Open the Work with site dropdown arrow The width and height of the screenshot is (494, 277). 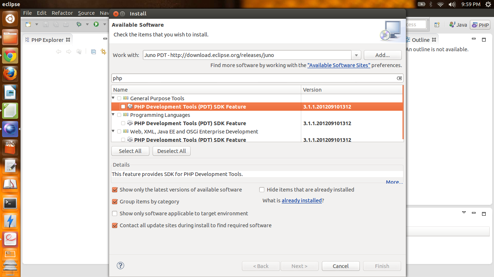coord(356,55)
